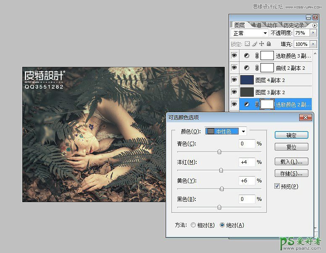Click the 确定 button to confirm
Image resolution: width=326 pixels, height=253 pixels.
[291, 135]
